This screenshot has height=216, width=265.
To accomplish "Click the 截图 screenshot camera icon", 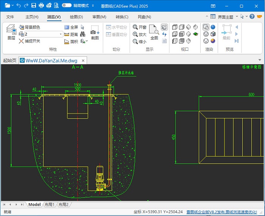I will coord(95,34).
